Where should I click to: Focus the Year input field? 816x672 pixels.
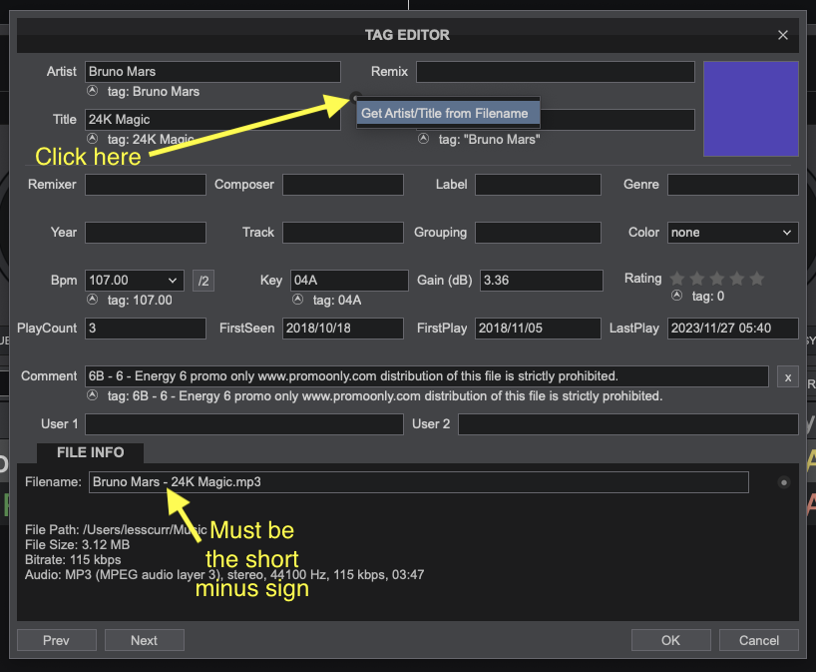(146, 233)
